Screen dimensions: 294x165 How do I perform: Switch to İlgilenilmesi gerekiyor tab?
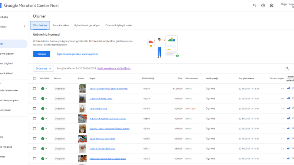pos(87,26)
